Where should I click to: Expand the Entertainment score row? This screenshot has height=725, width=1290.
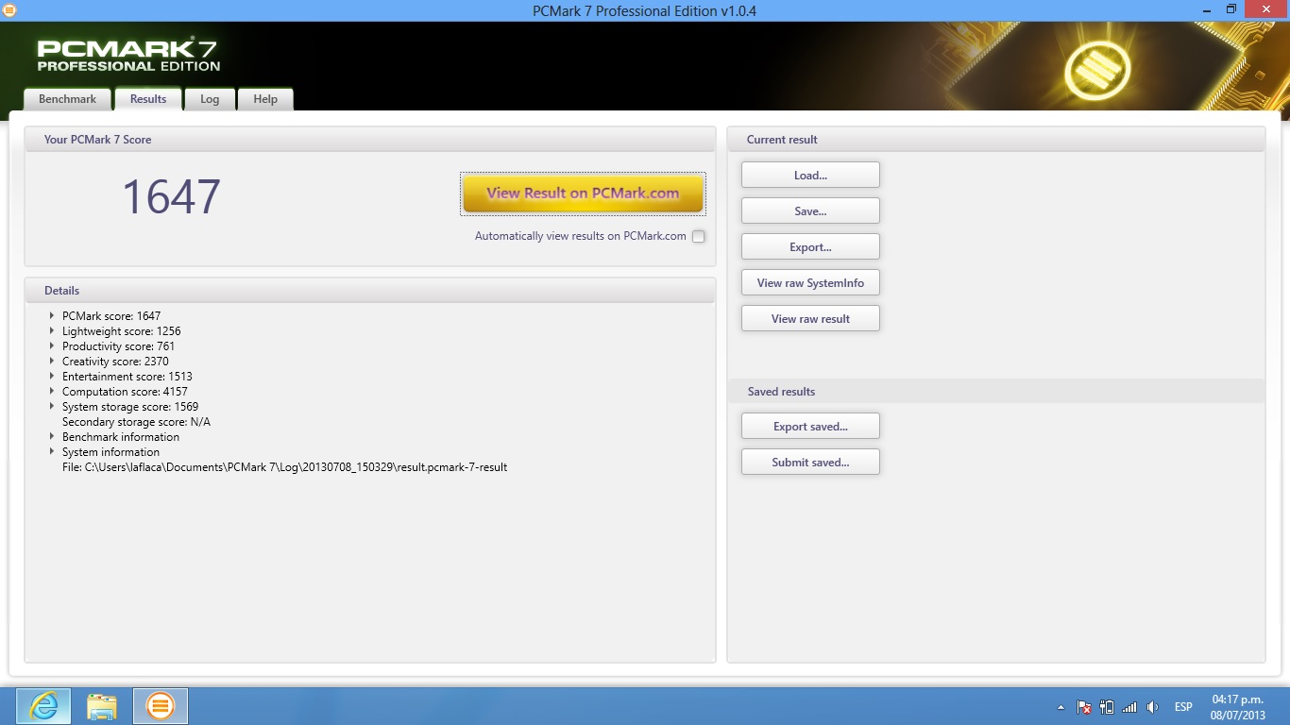tap(52, 376)
